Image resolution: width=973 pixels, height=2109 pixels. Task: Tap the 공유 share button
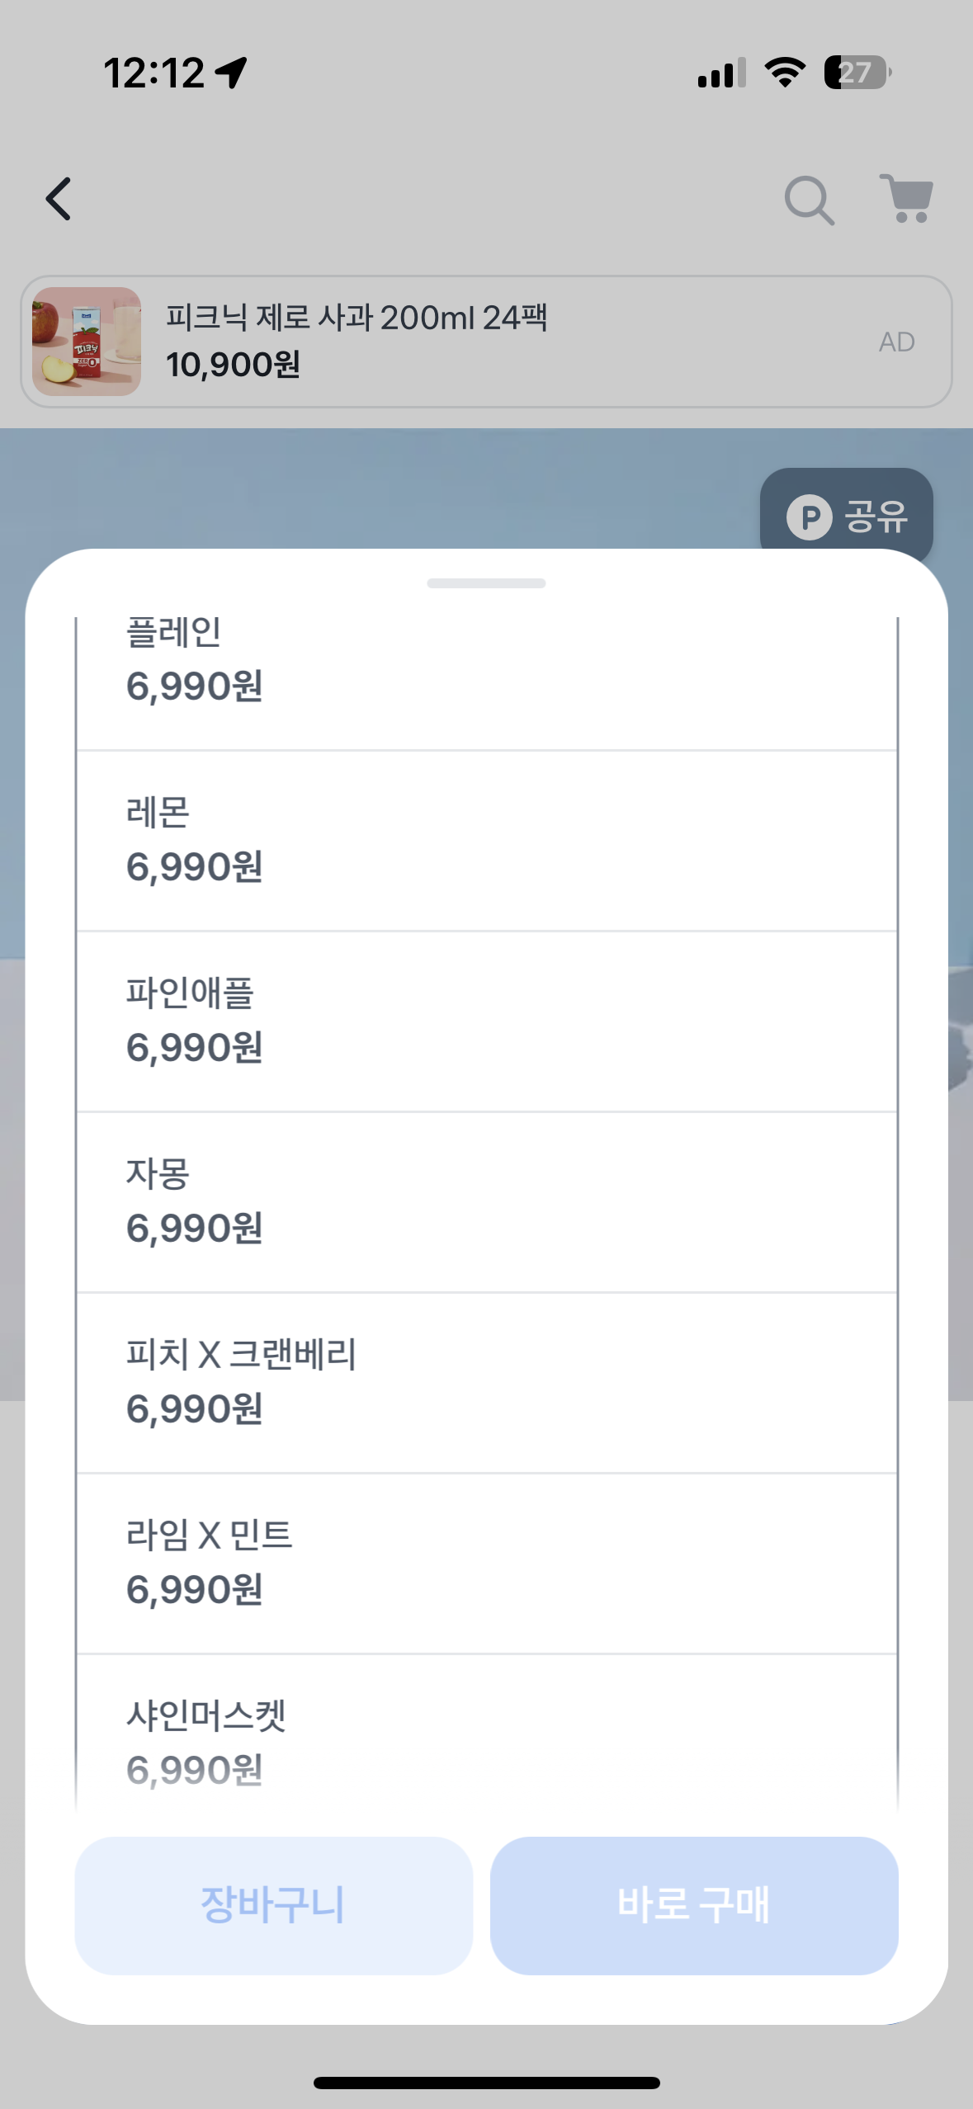coord(847,517)
